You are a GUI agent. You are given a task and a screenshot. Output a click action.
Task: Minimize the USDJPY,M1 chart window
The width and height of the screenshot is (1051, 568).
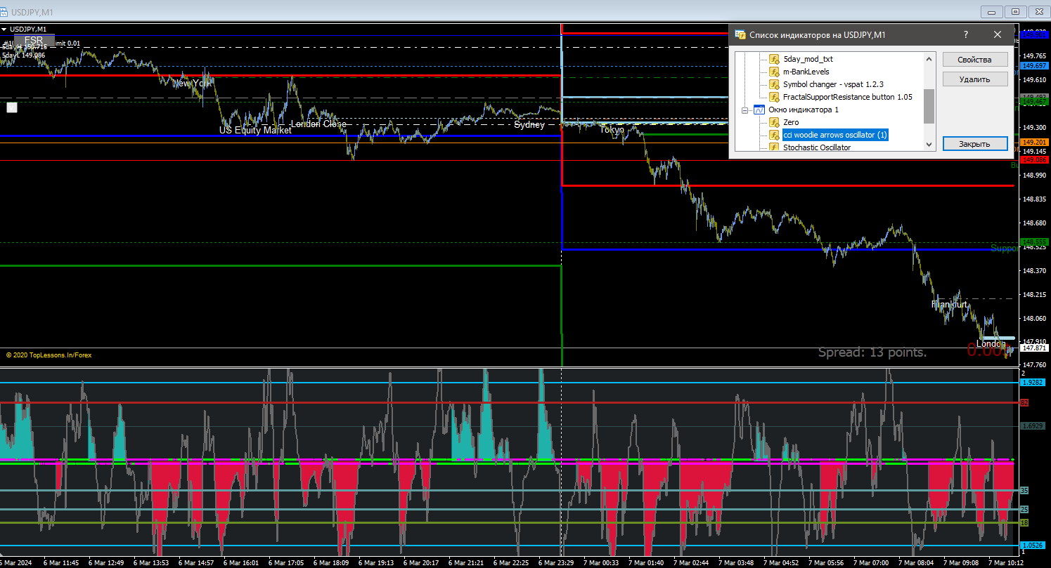[x=992, y=11]
